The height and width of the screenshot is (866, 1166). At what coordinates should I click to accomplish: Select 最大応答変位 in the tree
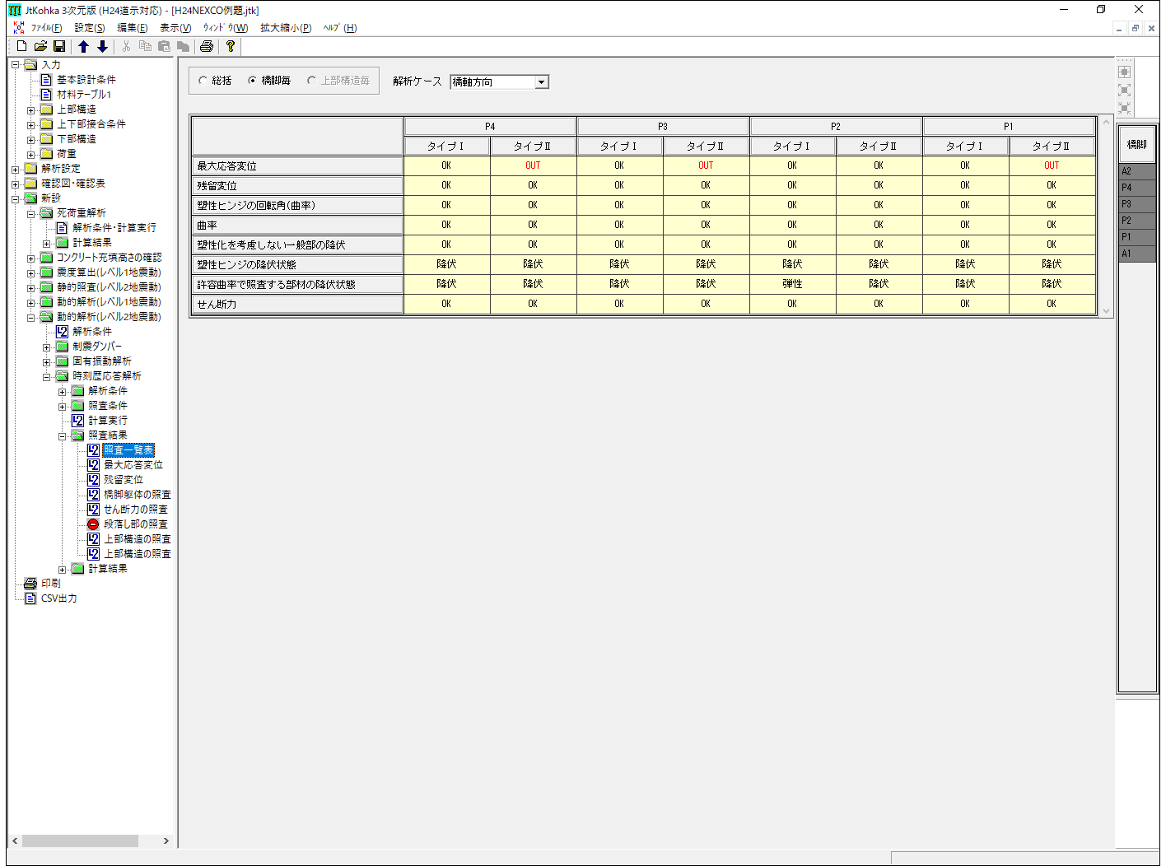pyautogui.click(x=133, y=465)
